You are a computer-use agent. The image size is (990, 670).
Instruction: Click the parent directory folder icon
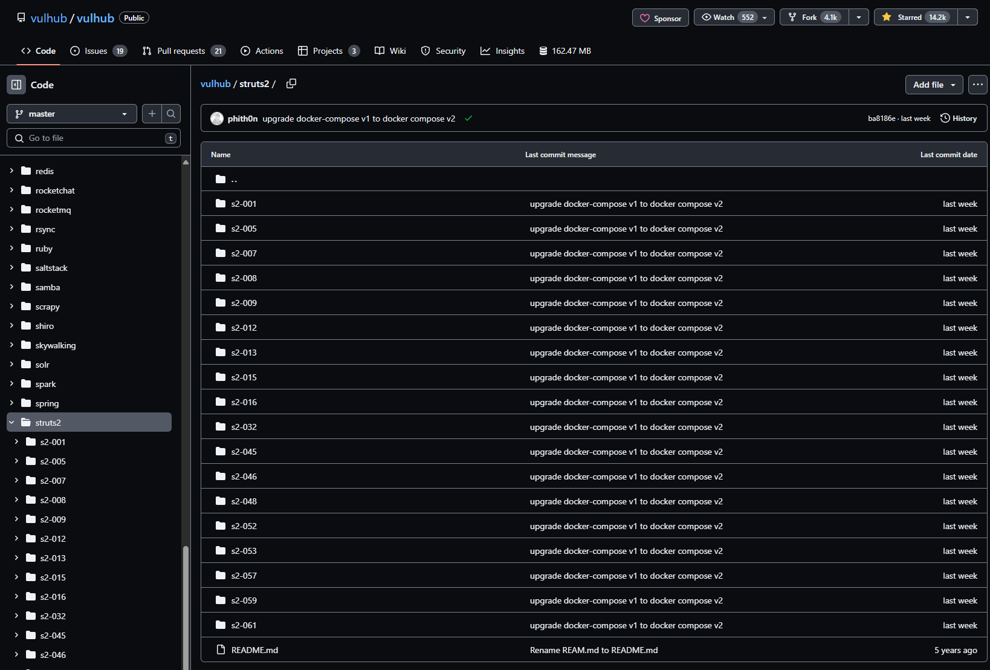(x=221, y=179)
